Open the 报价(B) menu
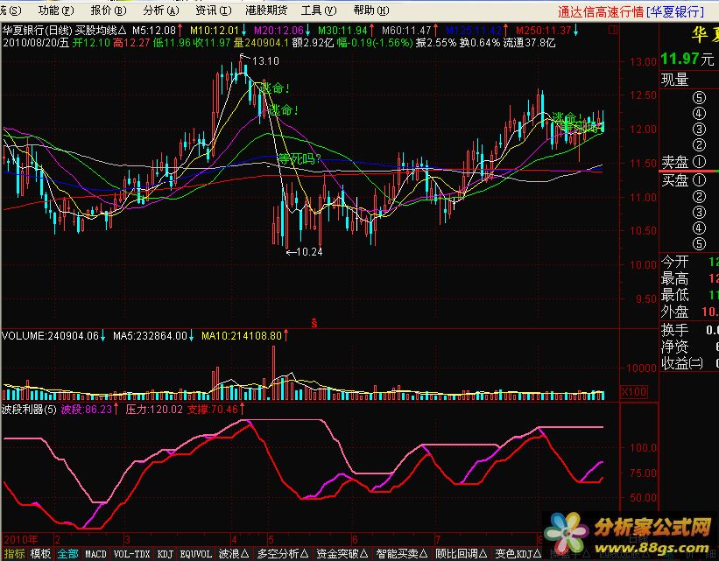This screenshot has height=561, width=719. tap(109, 11)
